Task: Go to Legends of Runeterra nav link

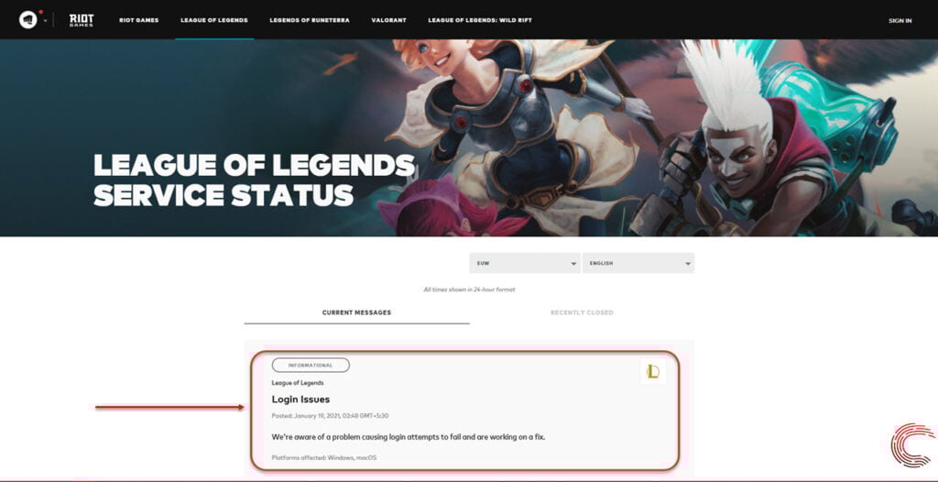Action: [x=310, y=20]
